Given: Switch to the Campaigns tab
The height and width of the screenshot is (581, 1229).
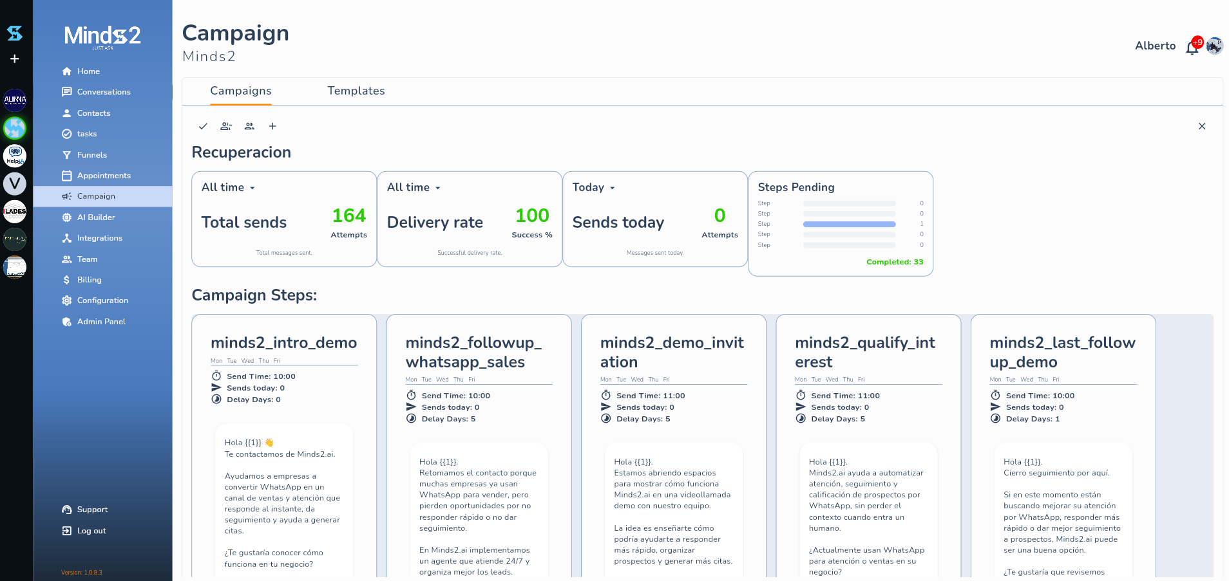Looking at the screenshot, I should (241, 91).
